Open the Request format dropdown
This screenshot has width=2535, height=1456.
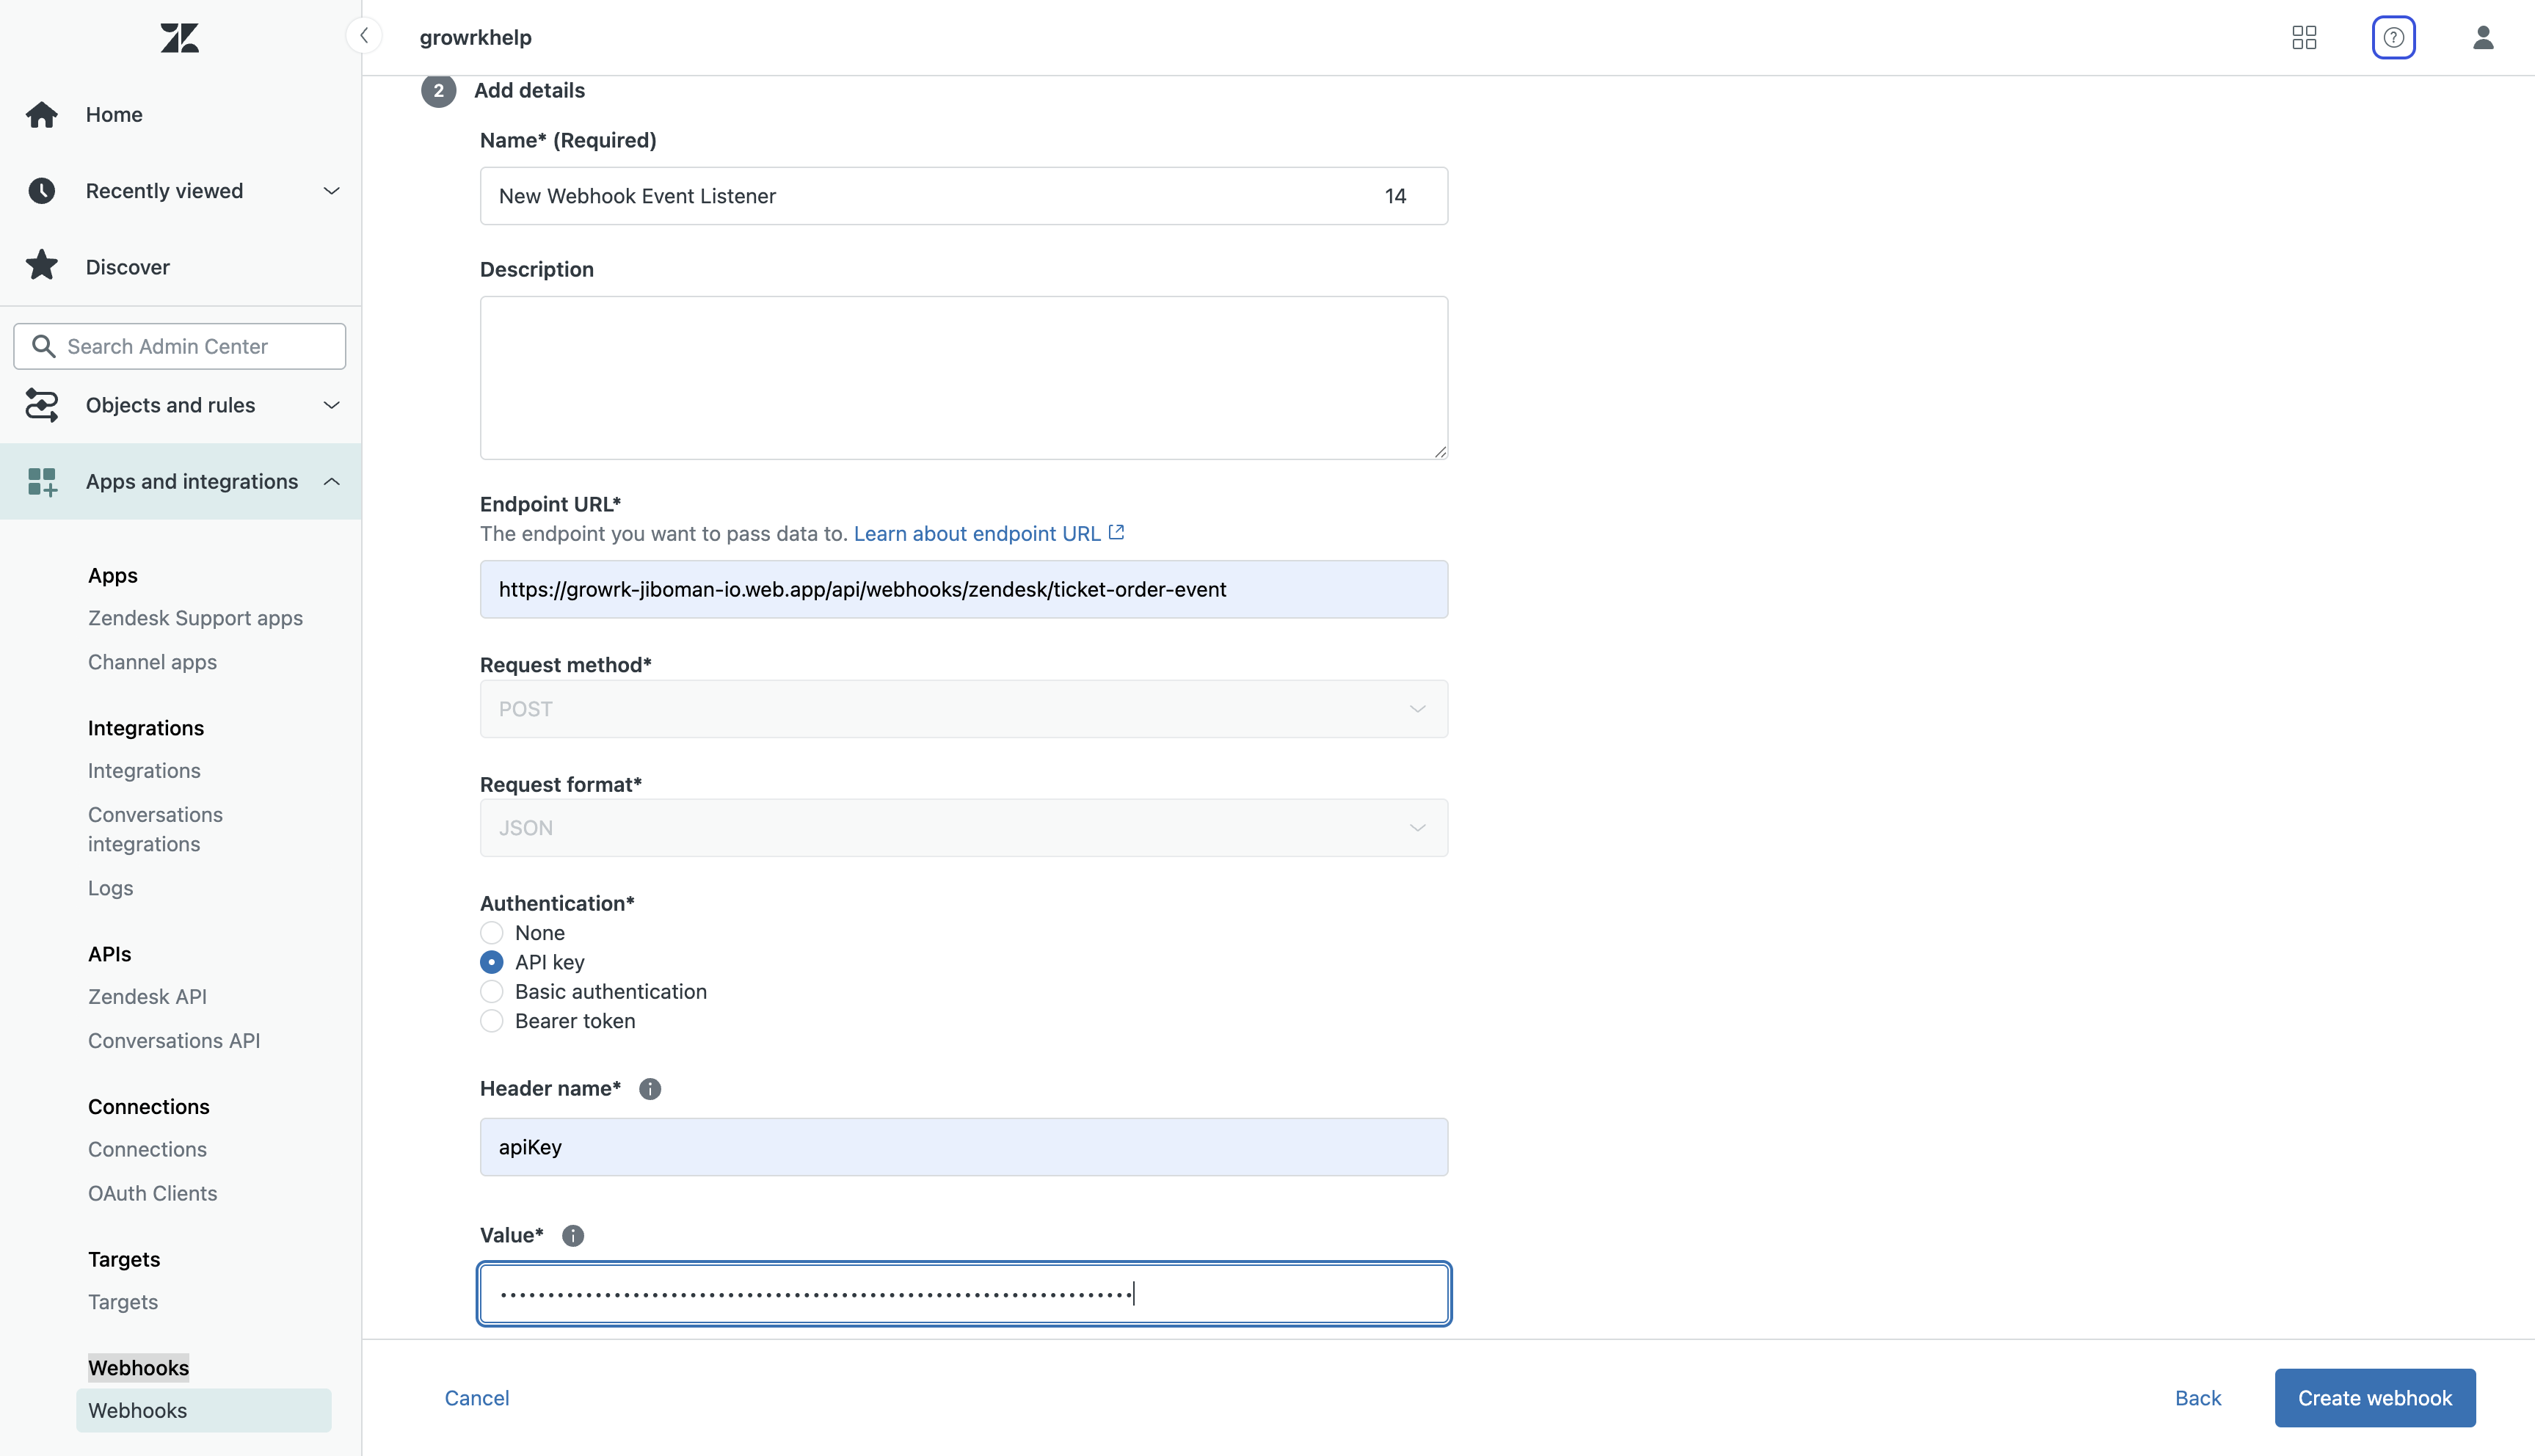click(1417, 827)
